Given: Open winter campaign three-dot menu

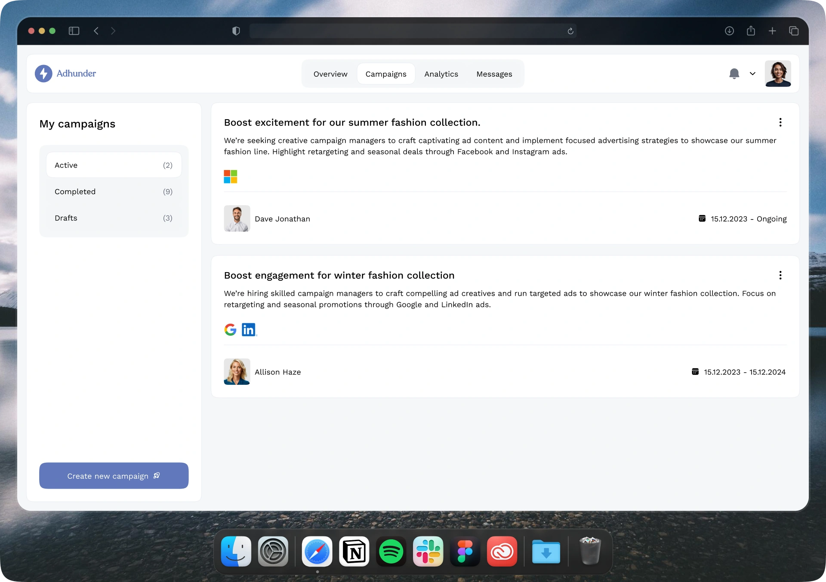Looking at the screenshot, I should (780, 276).
